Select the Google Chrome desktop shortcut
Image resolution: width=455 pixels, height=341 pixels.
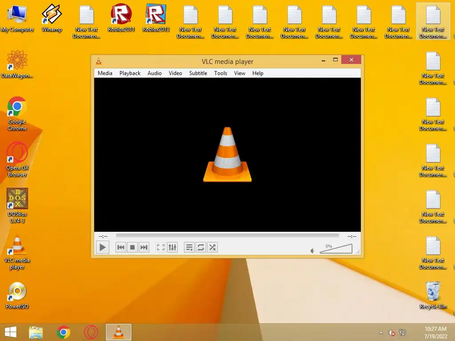click(17, 114)
